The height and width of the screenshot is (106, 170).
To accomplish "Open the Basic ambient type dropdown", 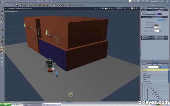I will (x=160, y=10).
